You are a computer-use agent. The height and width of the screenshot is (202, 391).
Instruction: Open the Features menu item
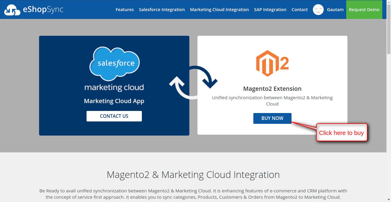124,10
